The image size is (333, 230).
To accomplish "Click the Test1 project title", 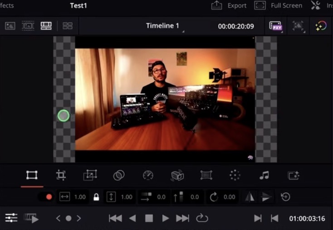I will coord(78,5).
